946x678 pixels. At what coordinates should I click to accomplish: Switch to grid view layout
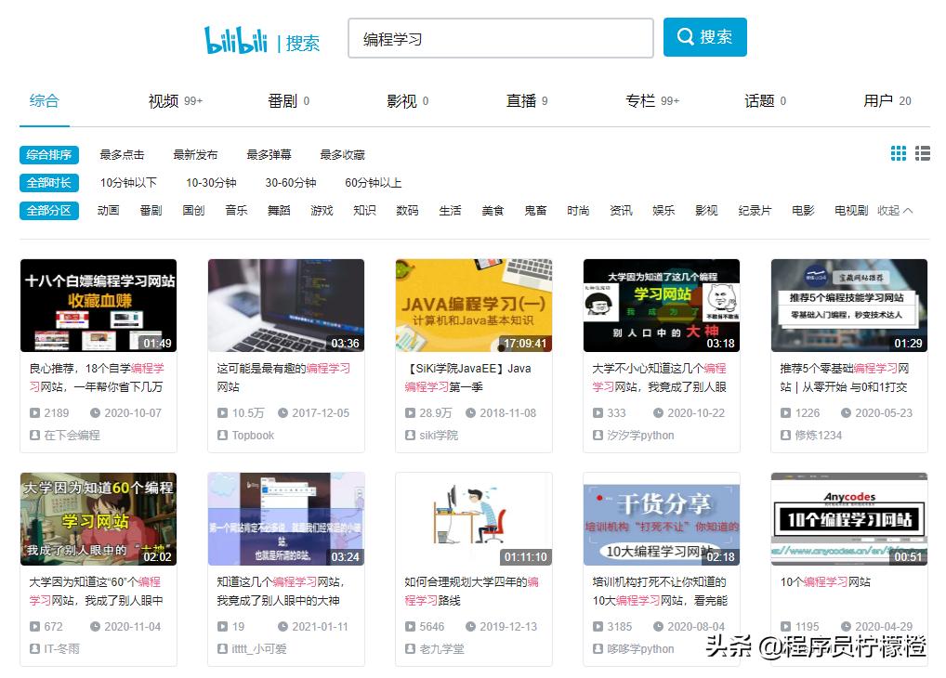[x=898, y=154]
